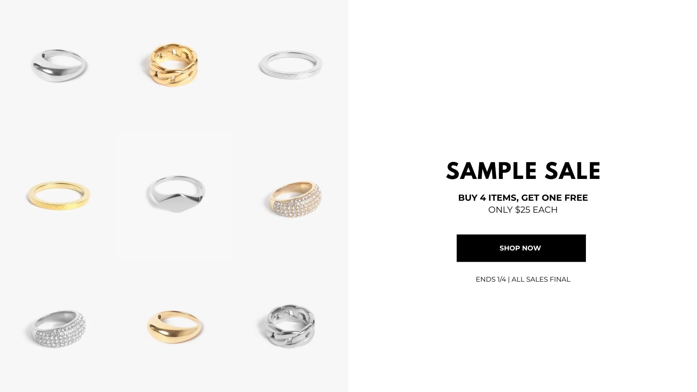Click the word EACH after the price

click(x=545, y=210)
